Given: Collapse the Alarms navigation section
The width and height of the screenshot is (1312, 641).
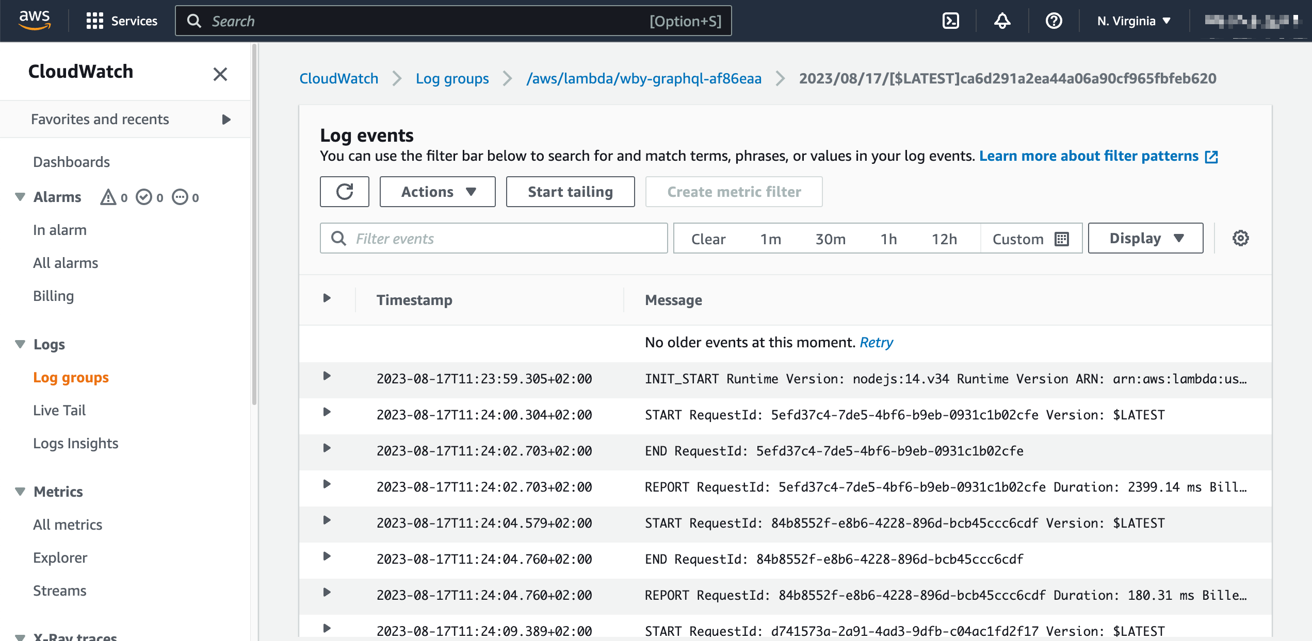Looking at the screenshot, I should pos(20,197).
